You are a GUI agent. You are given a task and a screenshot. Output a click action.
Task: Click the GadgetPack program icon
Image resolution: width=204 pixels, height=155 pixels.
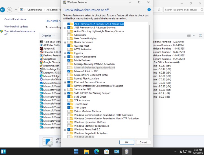tap(41, 59)
